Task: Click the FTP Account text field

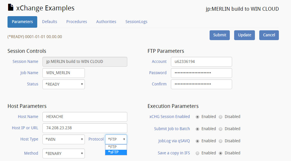Action: click(x=201, y=62)
